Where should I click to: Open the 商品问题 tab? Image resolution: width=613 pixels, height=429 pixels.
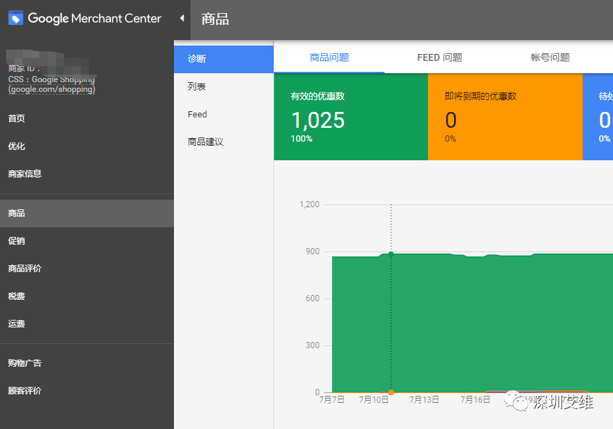coord(329,57)
